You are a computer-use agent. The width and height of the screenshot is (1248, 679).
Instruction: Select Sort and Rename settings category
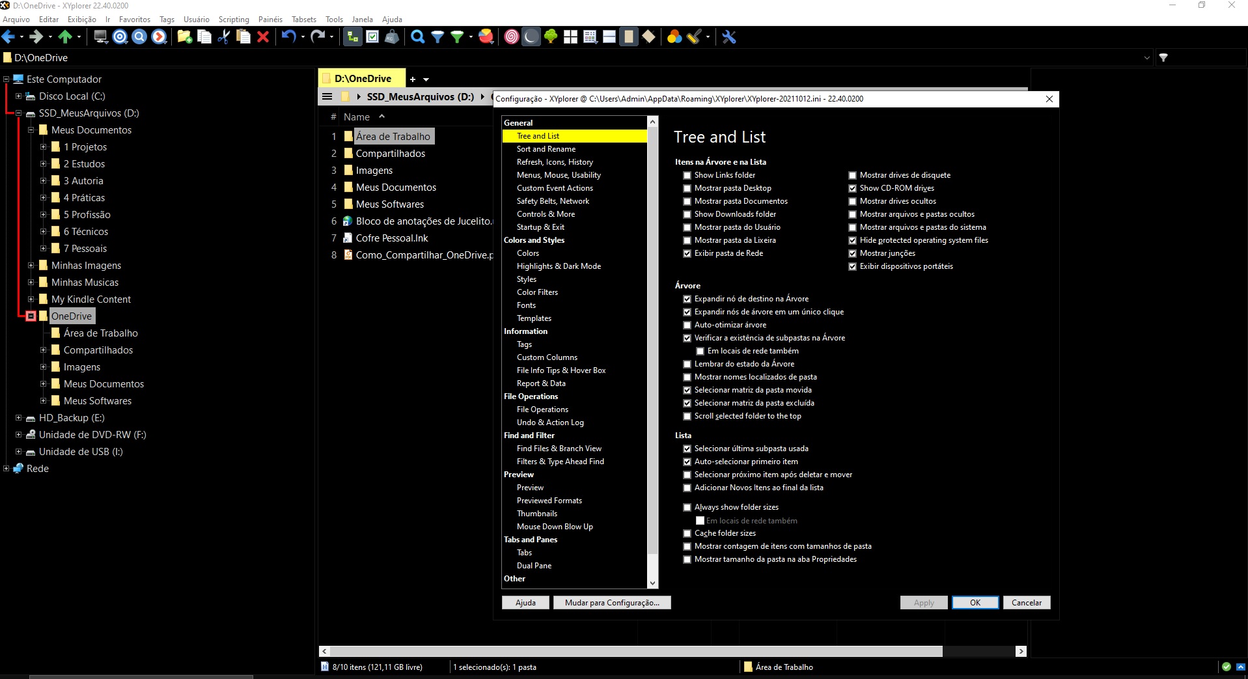546,149
